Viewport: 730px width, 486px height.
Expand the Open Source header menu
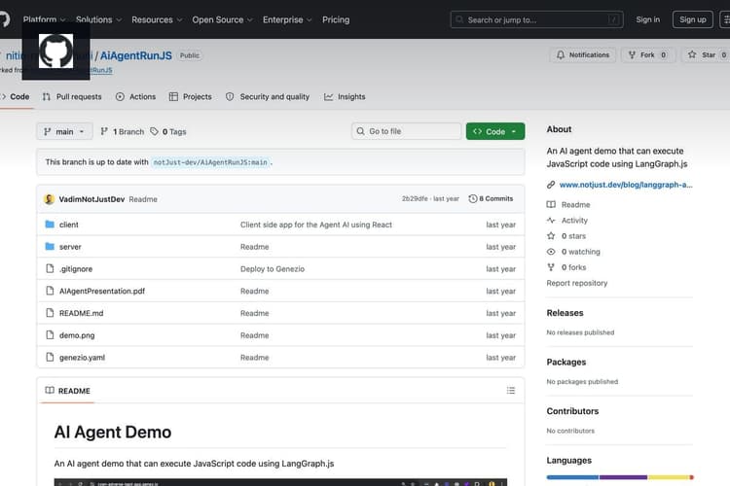[x=222, y=19]
